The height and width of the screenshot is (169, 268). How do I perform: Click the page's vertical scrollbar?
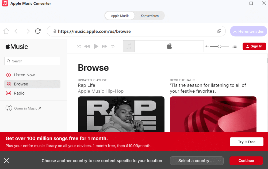267,60
